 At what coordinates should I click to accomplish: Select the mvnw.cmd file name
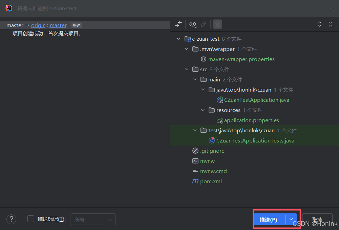(213, 171)
